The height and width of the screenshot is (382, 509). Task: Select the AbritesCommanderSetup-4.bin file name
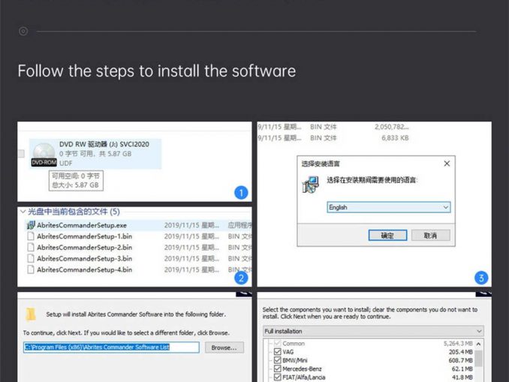pos(84,269)
